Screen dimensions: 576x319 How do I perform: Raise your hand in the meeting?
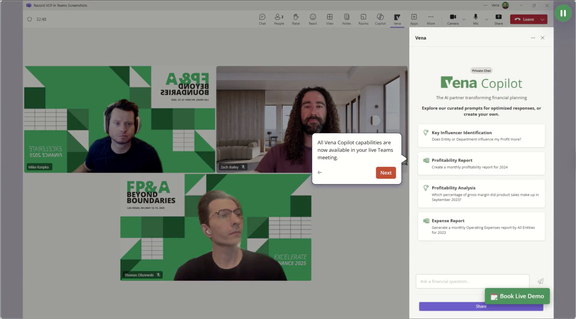(x=296, y=19)
